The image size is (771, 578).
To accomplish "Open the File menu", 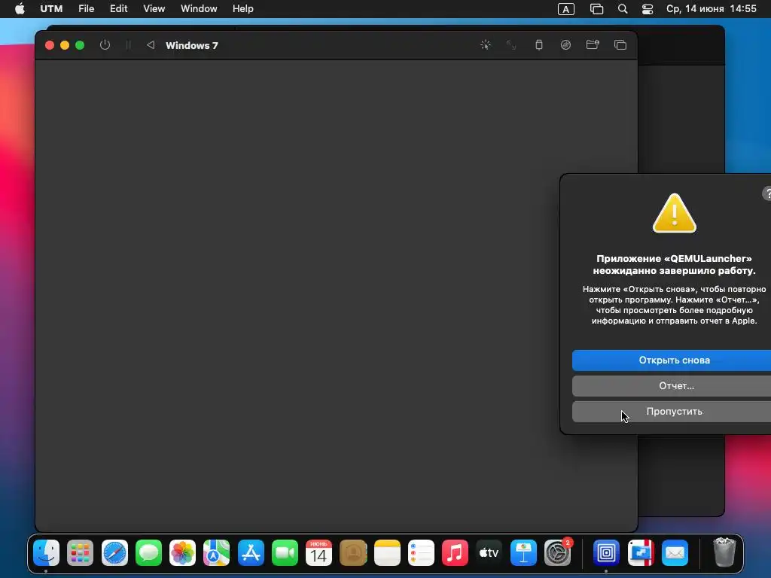I will (x=86, y=9).
